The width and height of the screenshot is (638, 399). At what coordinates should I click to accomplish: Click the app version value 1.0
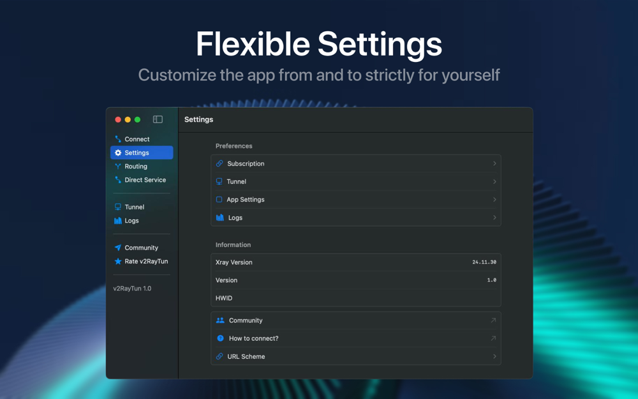491,280
